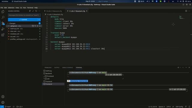Synchronize changes icon in status bar
192x108 pixels.
13,107
